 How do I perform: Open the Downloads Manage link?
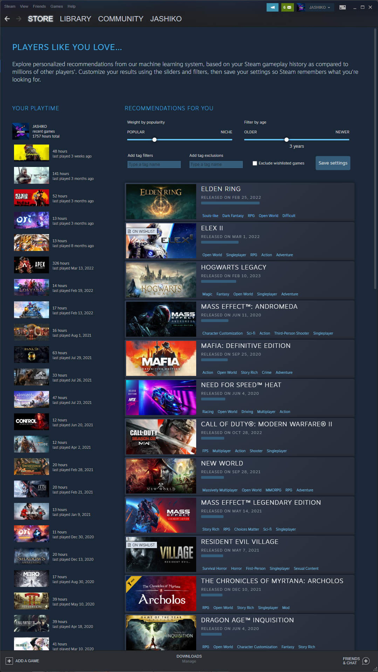click(189, 661)
